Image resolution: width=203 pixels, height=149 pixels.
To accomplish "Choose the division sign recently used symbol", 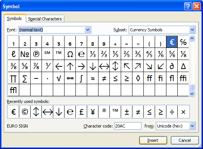I will [172, 112].
